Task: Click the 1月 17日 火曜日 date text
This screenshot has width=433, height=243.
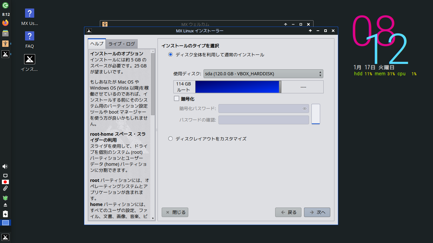Action: (x=374, y=67)
